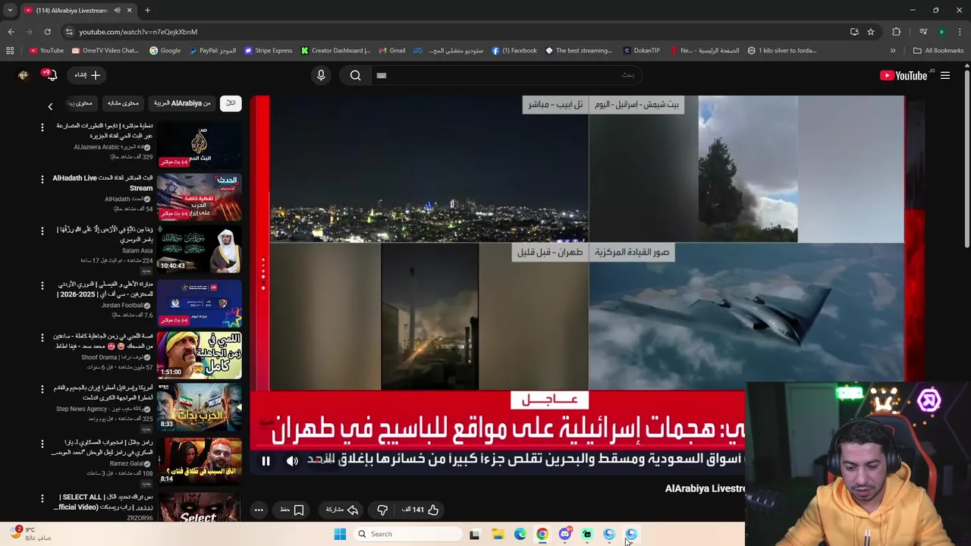The image size is (971, 546).
Task: Click the Windows taskbar search box
Action: tap(409, 534)
